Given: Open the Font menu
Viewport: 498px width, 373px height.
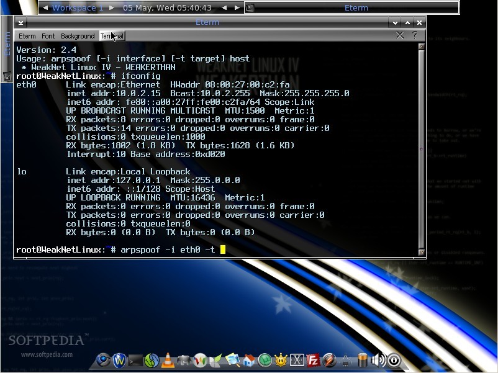Looking at the screenshot, I should point(48,36).
